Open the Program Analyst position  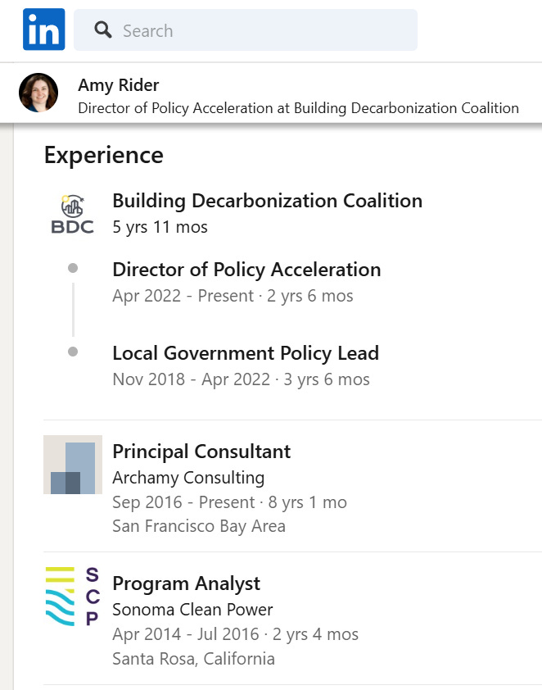(x=186, y=583)
